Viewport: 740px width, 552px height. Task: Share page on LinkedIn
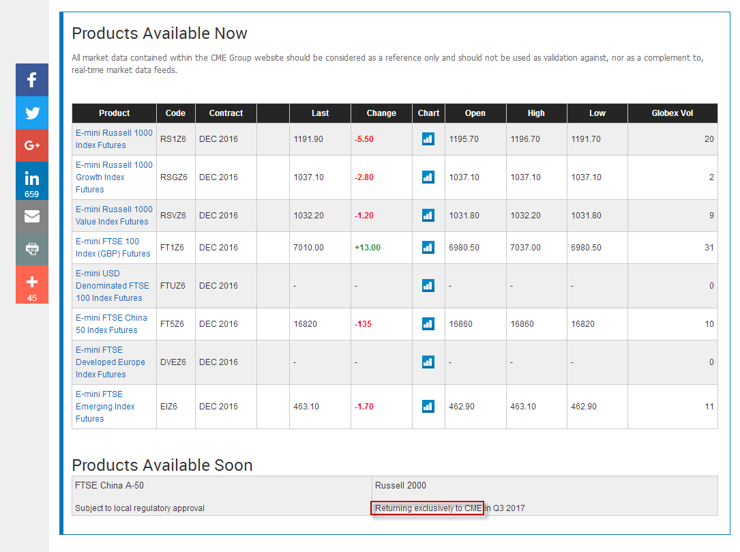[32, 181]
